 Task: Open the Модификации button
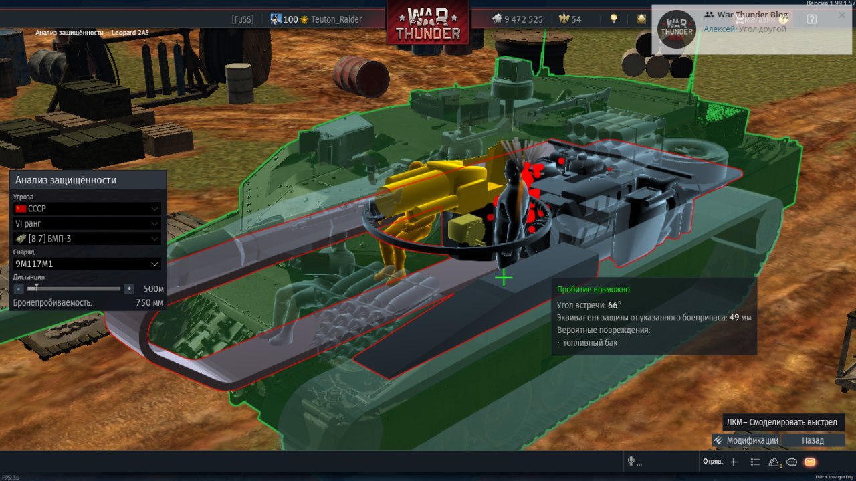pyautogui.click(x=746, y=440)
